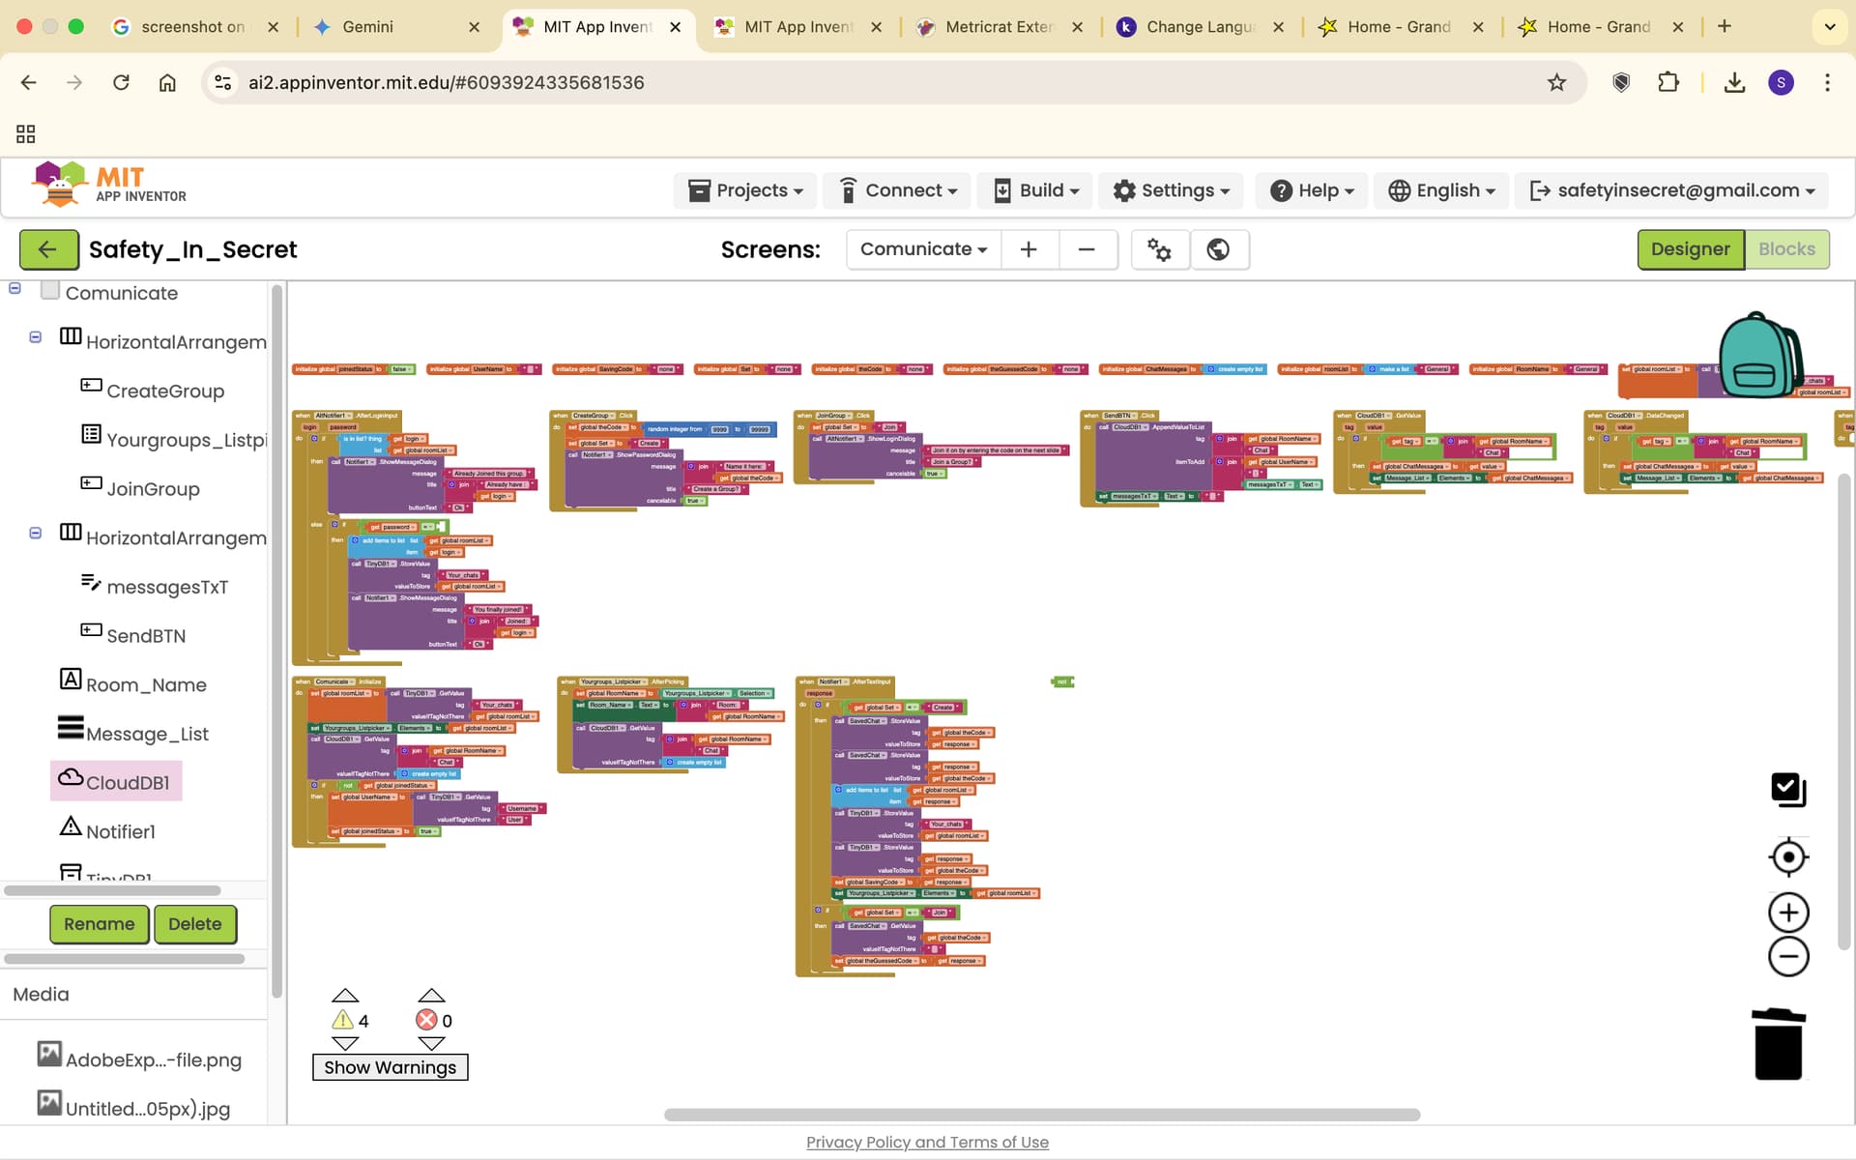Screen dimensions: 1856x1160
Task: Click the workspace horizontal scrollbar
Action: coord(1042,1115)
